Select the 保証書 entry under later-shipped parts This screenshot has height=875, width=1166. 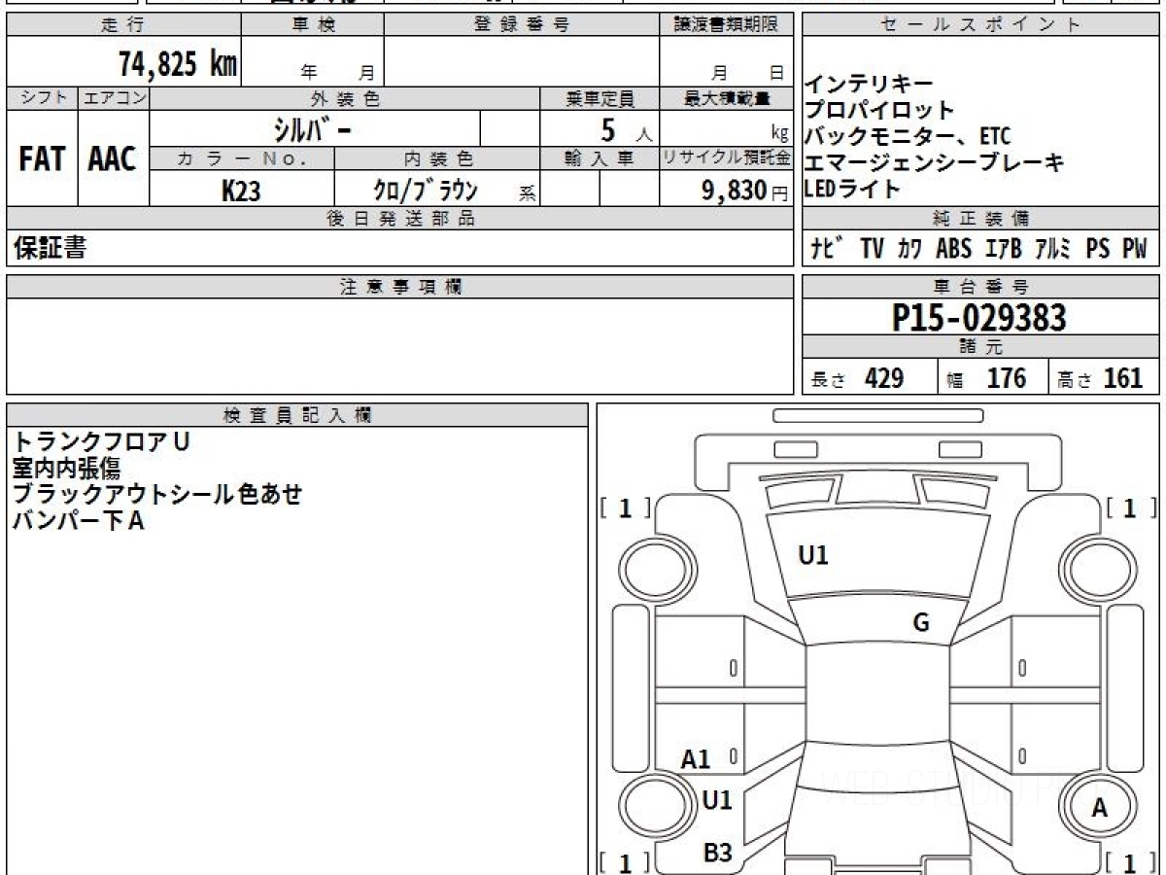[x=51, y=249]
